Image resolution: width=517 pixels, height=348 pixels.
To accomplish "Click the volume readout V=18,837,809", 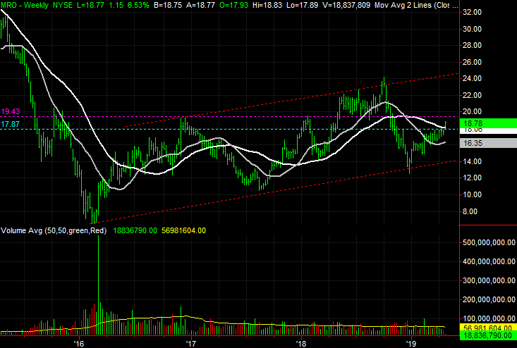I will pyautogui.click(x=346, y=5).
